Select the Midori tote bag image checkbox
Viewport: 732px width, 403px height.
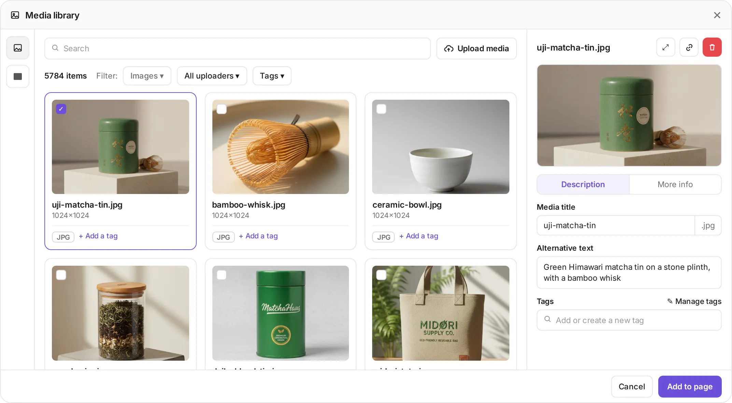[381, 275]
